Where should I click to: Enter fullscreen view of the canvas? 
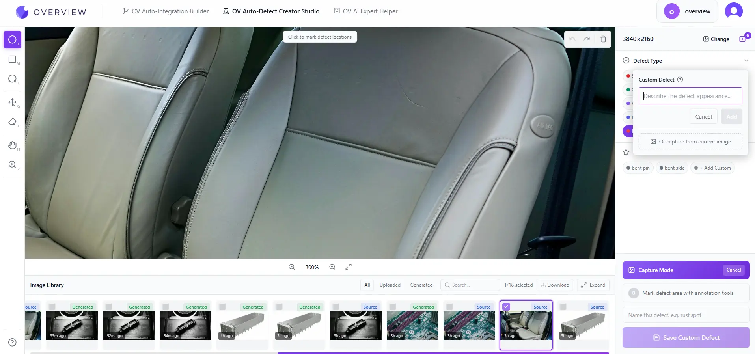(x=349, y=267)
